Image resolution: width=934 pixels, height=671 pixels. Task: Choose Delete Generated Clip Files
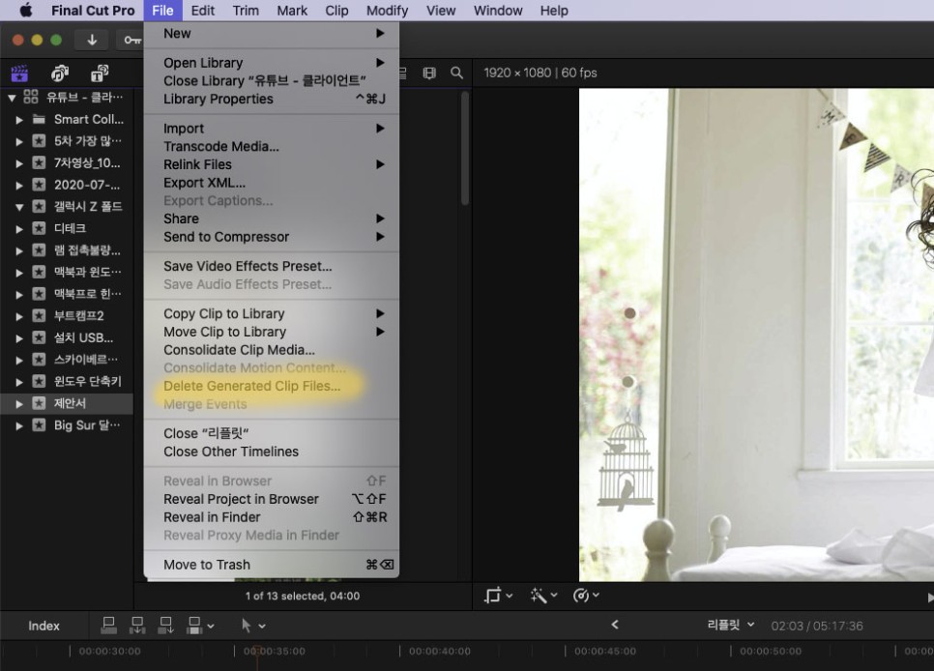point(271,386)
